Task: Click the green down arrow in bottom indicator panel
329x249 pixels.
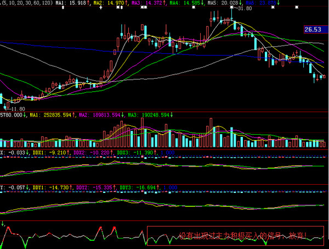Action: pyautogui.click(x=3, y=224)
